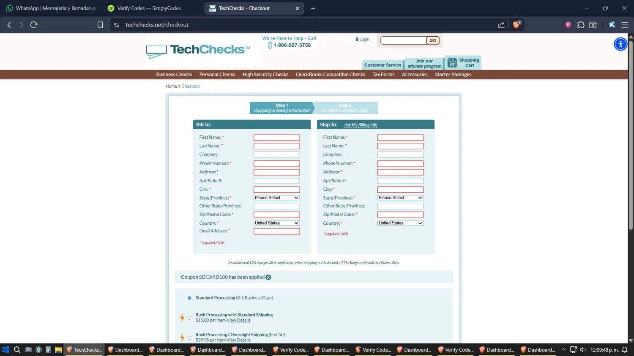Screen dimensions: 634x356
Task: Open the browser hamburger menu
Action: [625, 25]
